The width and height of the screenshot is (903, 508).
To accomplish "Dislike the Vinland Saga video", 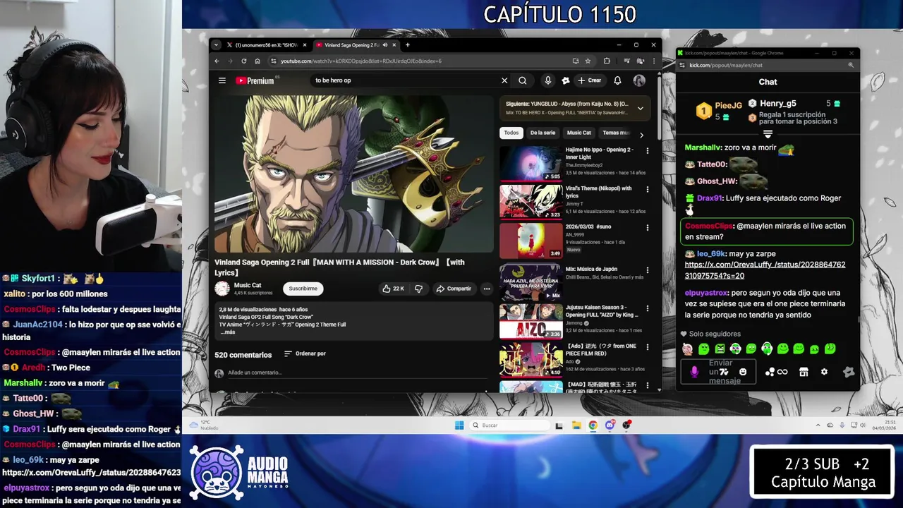I will pyautogui.click(x=418, y=289).
